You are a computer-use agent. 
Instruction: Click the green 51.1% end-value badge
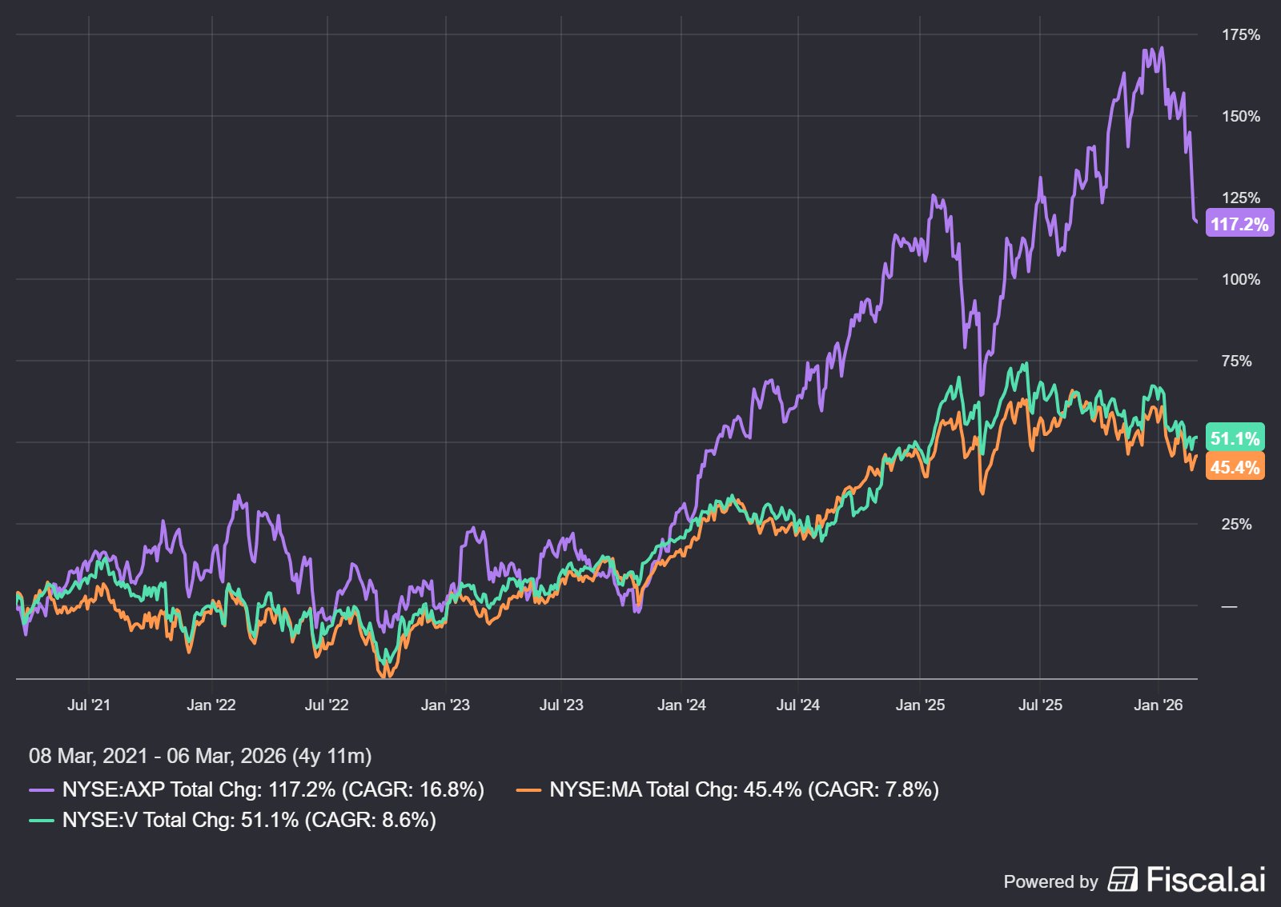1235,438
